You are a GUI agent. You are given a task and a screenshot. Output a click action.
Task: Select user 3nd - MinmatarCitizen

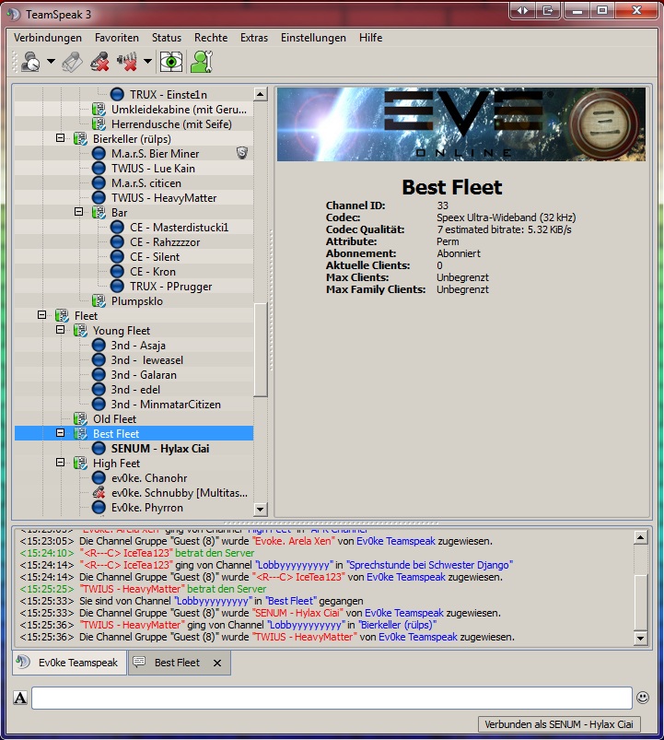pos(166,405)
